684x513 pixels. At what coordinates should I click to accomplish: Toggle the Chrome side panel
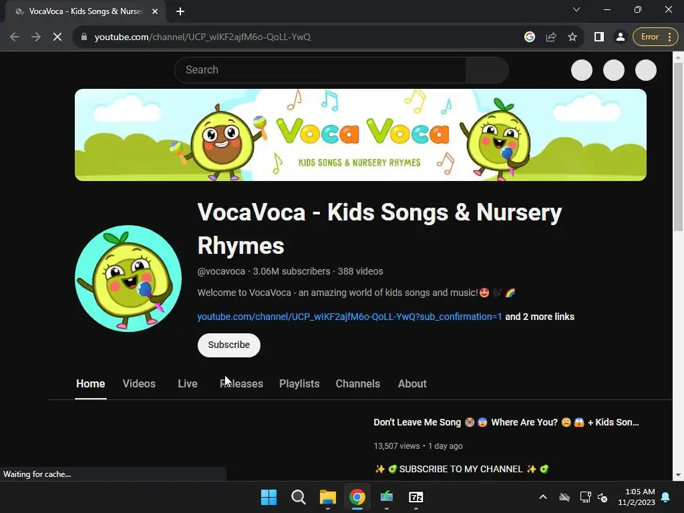[x=599, y=37]
